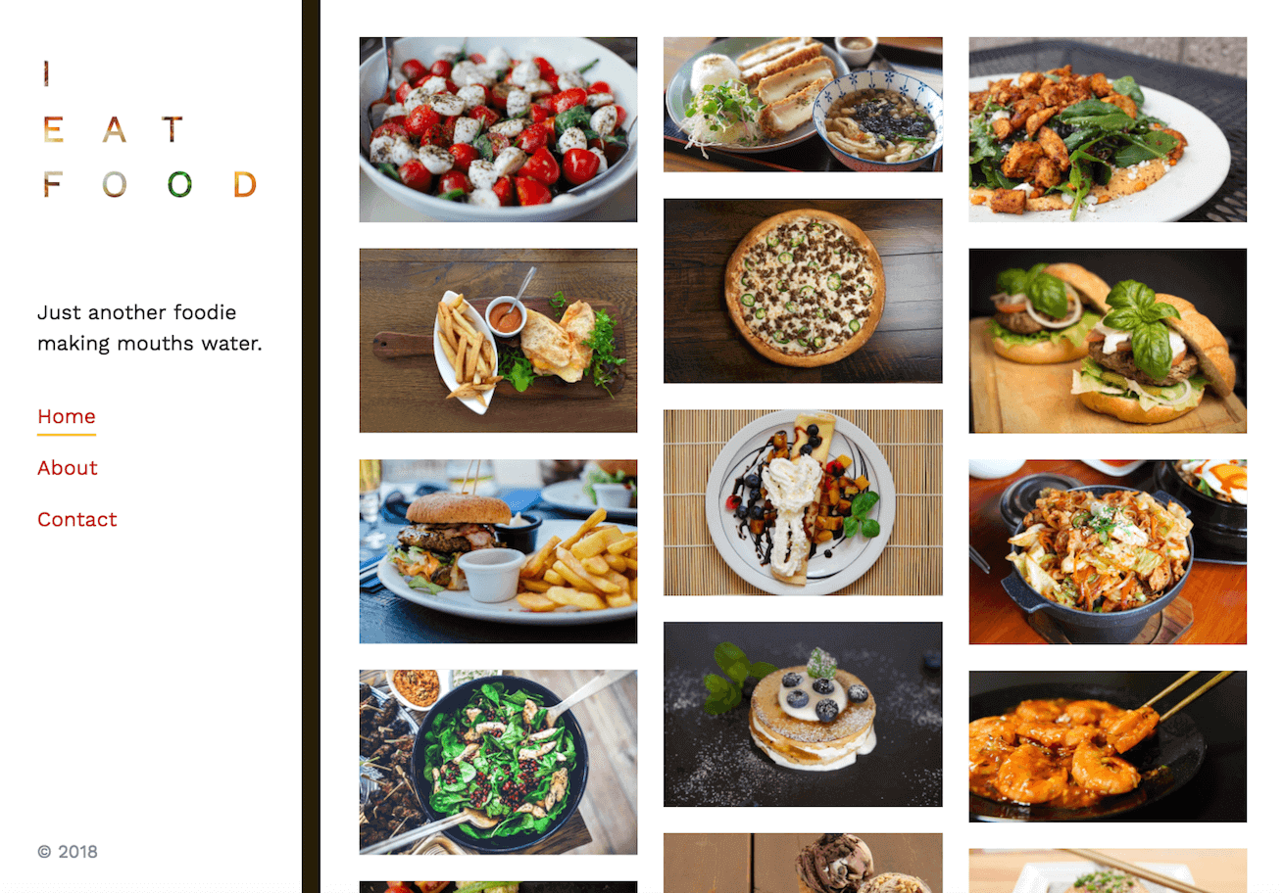Open the Contact page link

click(x=77, y=520)
